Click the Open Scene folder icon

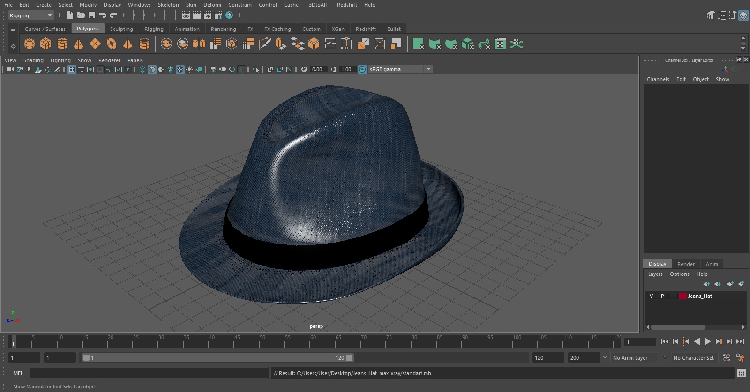click(81, 15)
